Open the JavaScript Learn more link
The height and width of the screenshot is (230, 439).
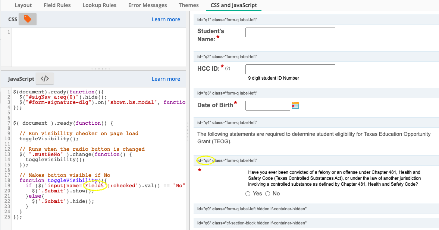166,79
